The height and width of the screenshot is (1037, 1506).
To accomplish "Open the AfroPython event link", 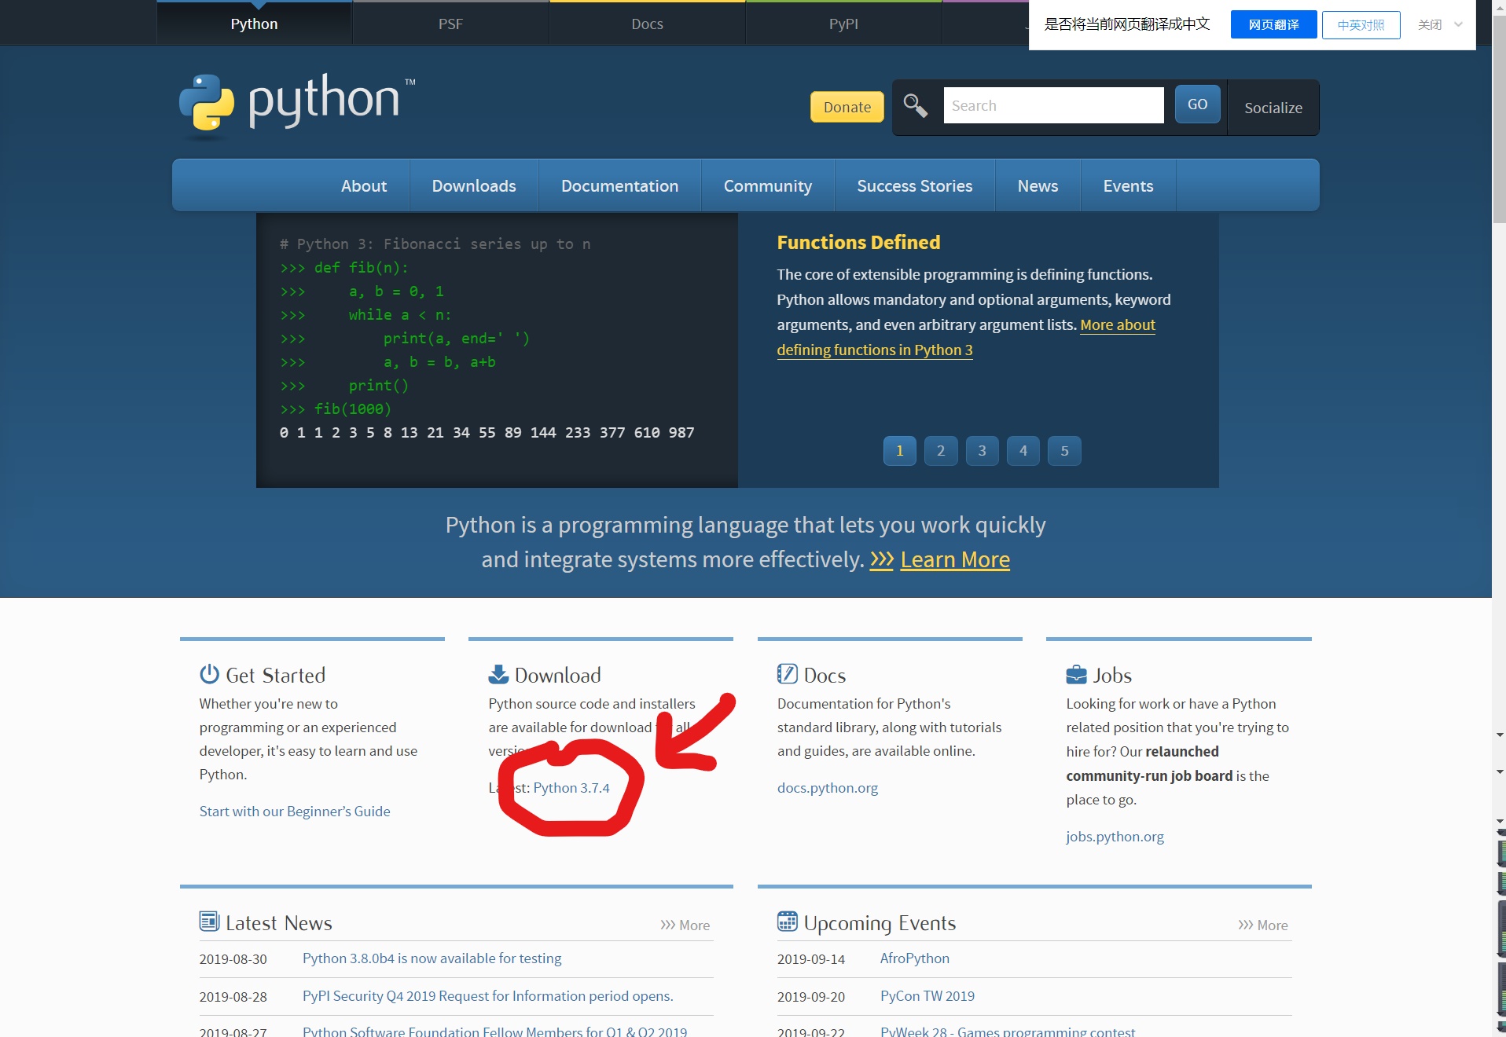I will [x=914, y=958].
